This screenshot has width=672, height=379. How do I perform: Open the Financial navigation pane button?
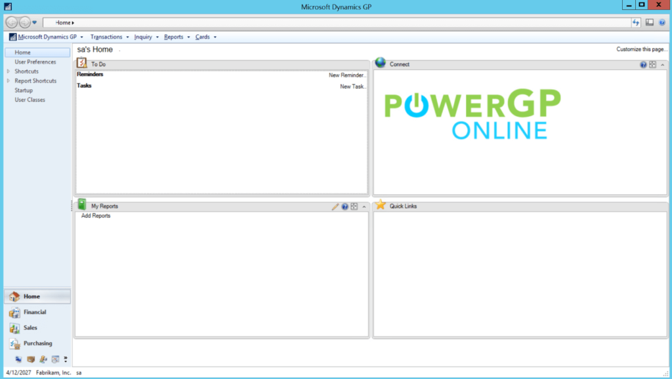point(37,312)
